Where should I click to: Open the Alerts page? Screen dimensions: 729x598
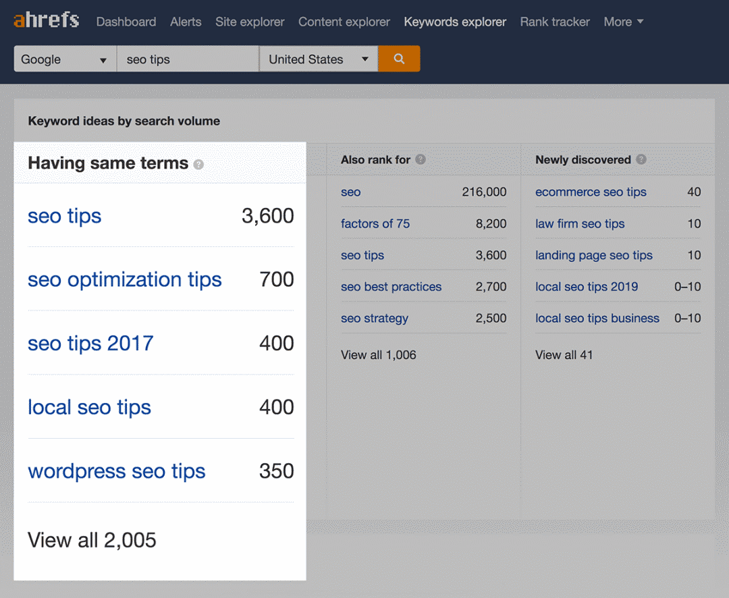(186, 22)
